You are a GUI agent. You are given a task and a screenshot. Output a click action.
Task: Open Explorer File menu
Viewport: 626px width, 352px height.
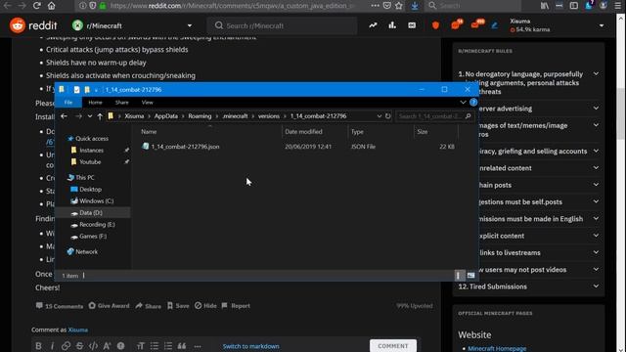(x=68, y=103)
